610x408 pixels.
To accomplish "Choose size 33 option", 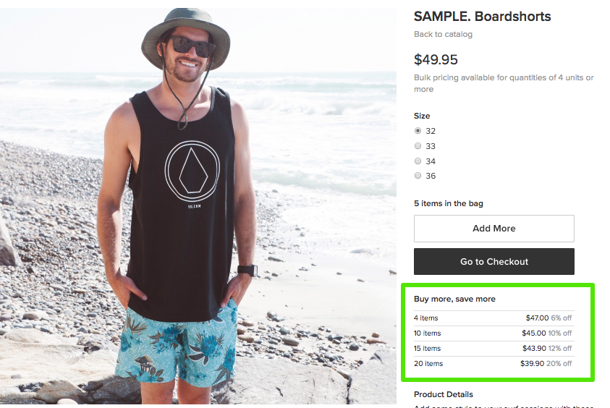I will tap(418, 146).
